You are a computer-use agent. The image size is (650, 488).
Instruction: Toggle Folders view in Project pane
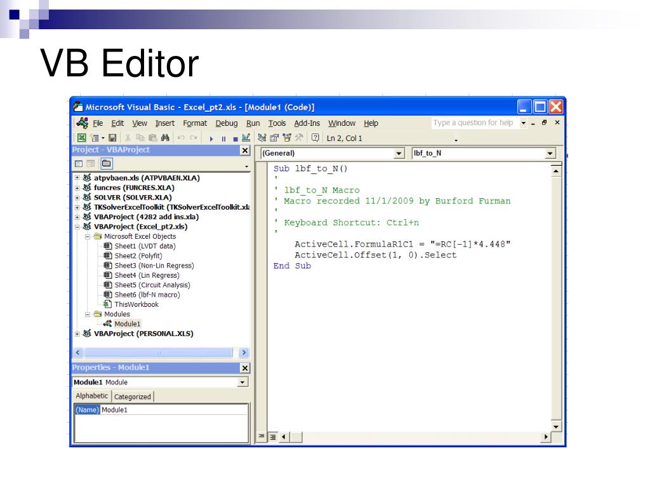107,163
